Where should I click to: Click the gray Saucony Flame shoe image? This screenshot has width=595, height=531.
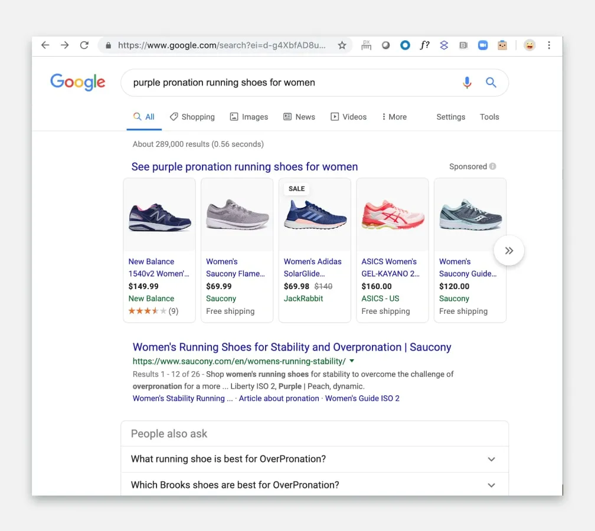click(237, 215)
